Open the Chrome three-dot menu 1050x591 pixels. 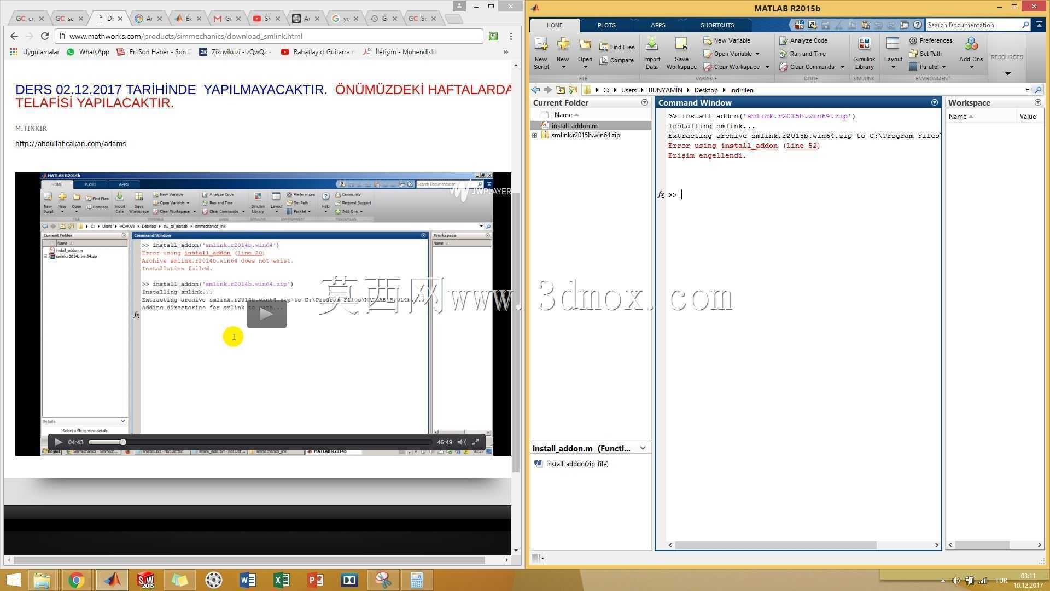point(511,36)
